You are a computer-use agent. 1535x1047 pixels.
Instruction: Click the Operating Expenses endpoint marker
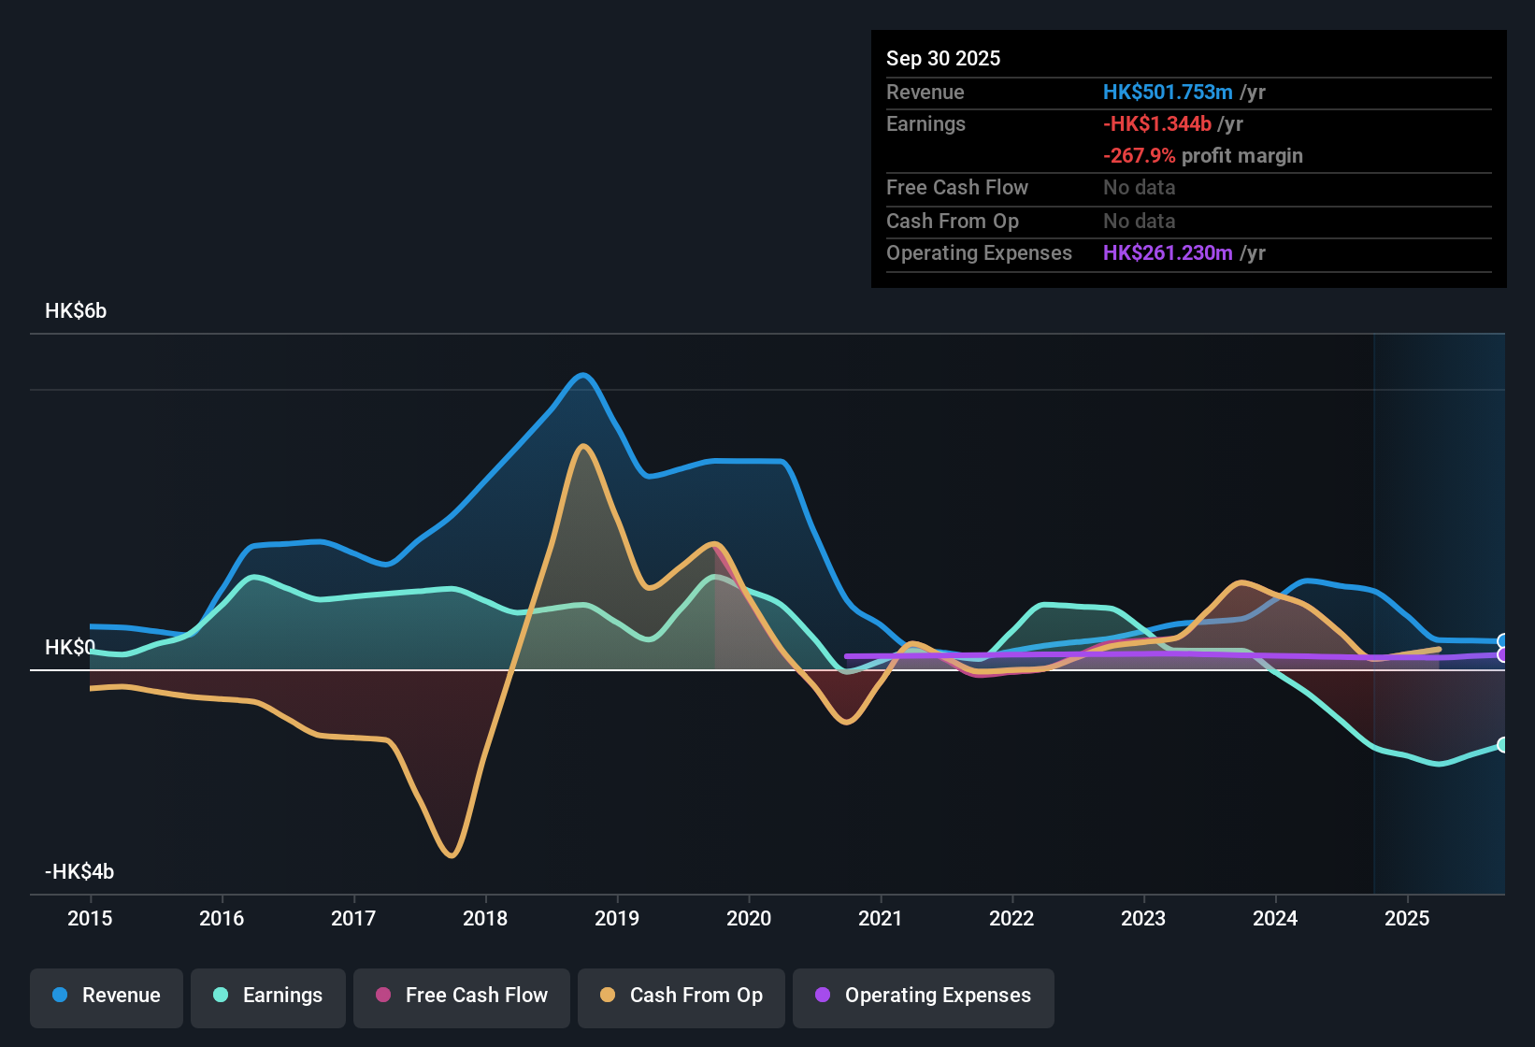1503,657
